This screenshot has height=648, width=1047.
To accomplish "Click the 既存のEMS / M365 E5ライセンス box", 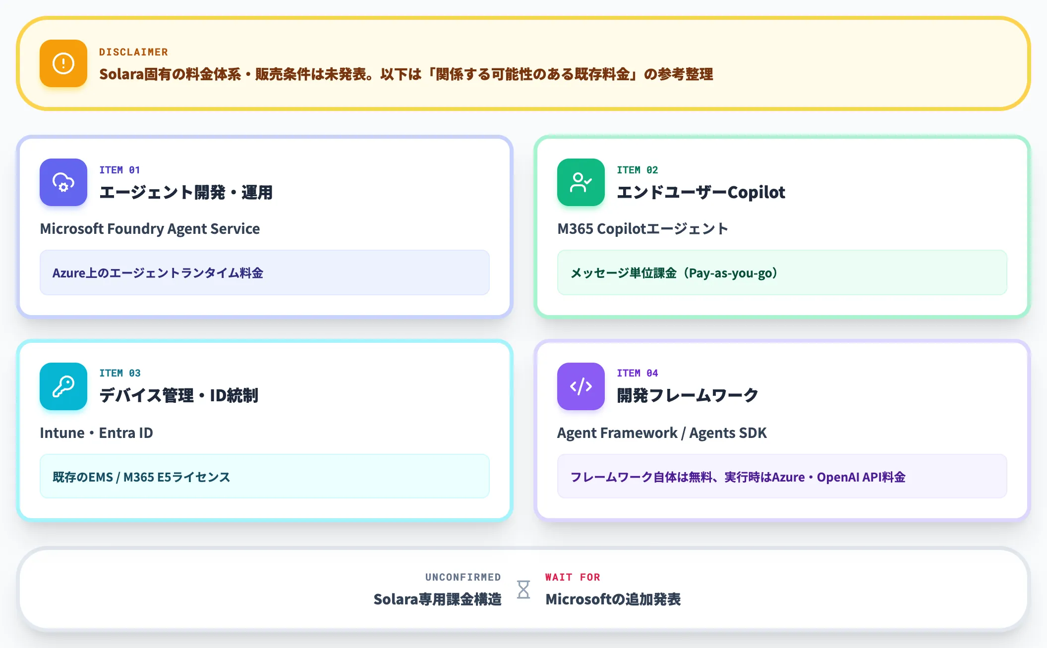I will pos(265,476).
